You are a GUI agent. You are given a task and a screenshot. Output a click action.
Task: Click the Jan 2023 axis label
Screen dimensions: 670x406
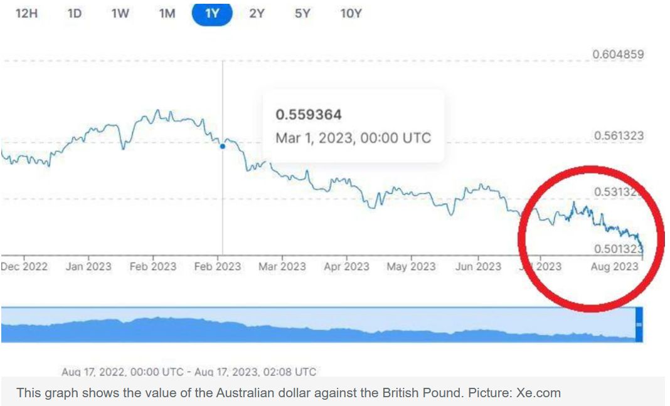click(88, 266)
